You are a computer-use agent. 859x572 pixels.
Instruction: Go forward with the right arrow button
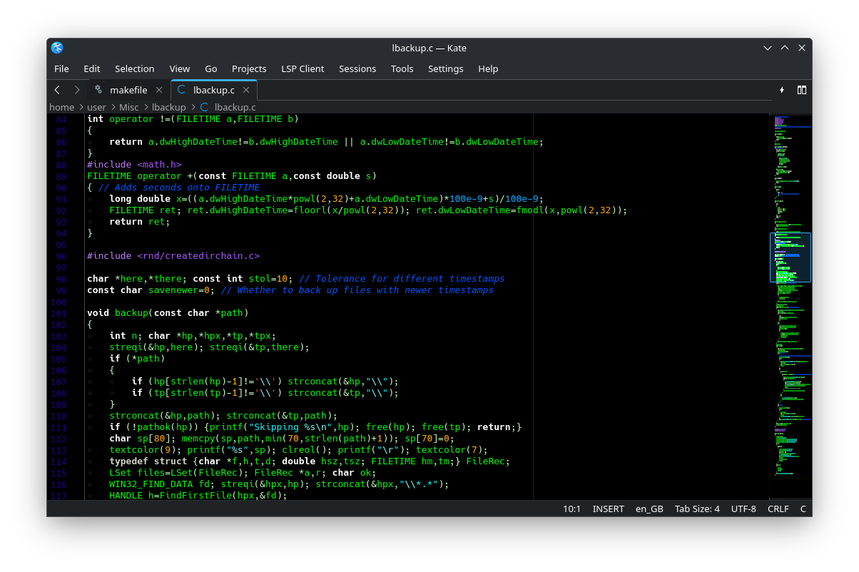click(x=77, y=90)
